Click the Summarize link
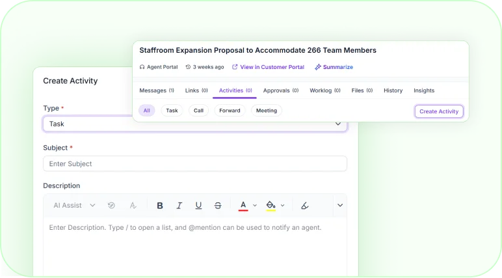Image resolution: width=502 pixels, height=278 pixels. click(x=337, y=67)
